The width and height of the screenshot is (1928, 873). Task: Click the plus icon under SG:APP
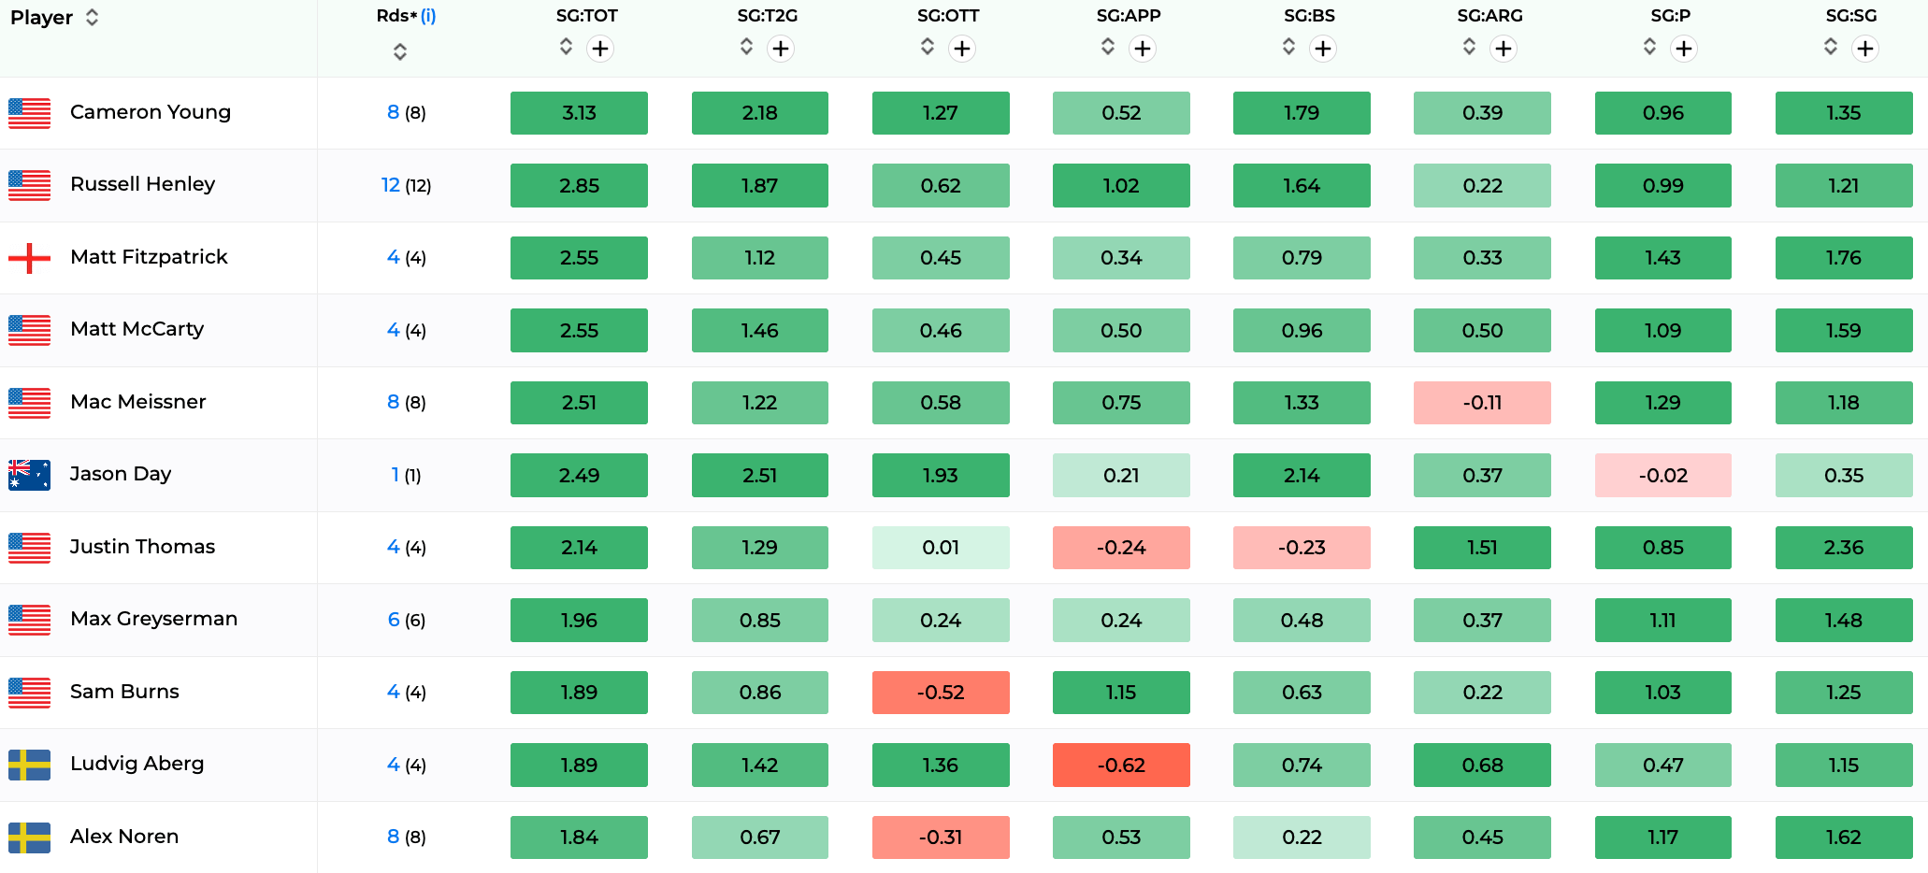(1143, 49)
